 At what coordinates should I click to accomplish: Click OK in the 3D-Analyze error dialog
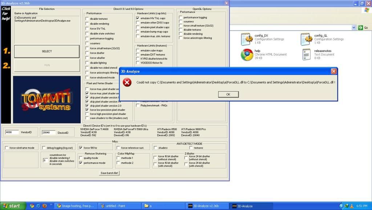coord(228,94)
